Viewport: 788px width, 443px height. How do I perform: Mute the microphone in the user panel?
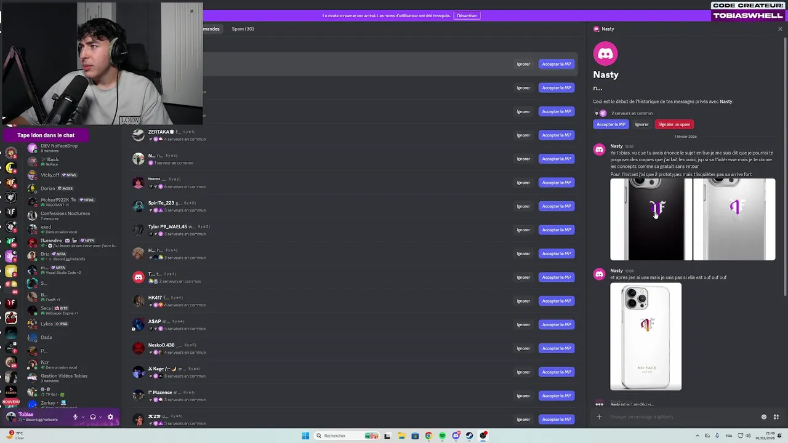[75, 417]
